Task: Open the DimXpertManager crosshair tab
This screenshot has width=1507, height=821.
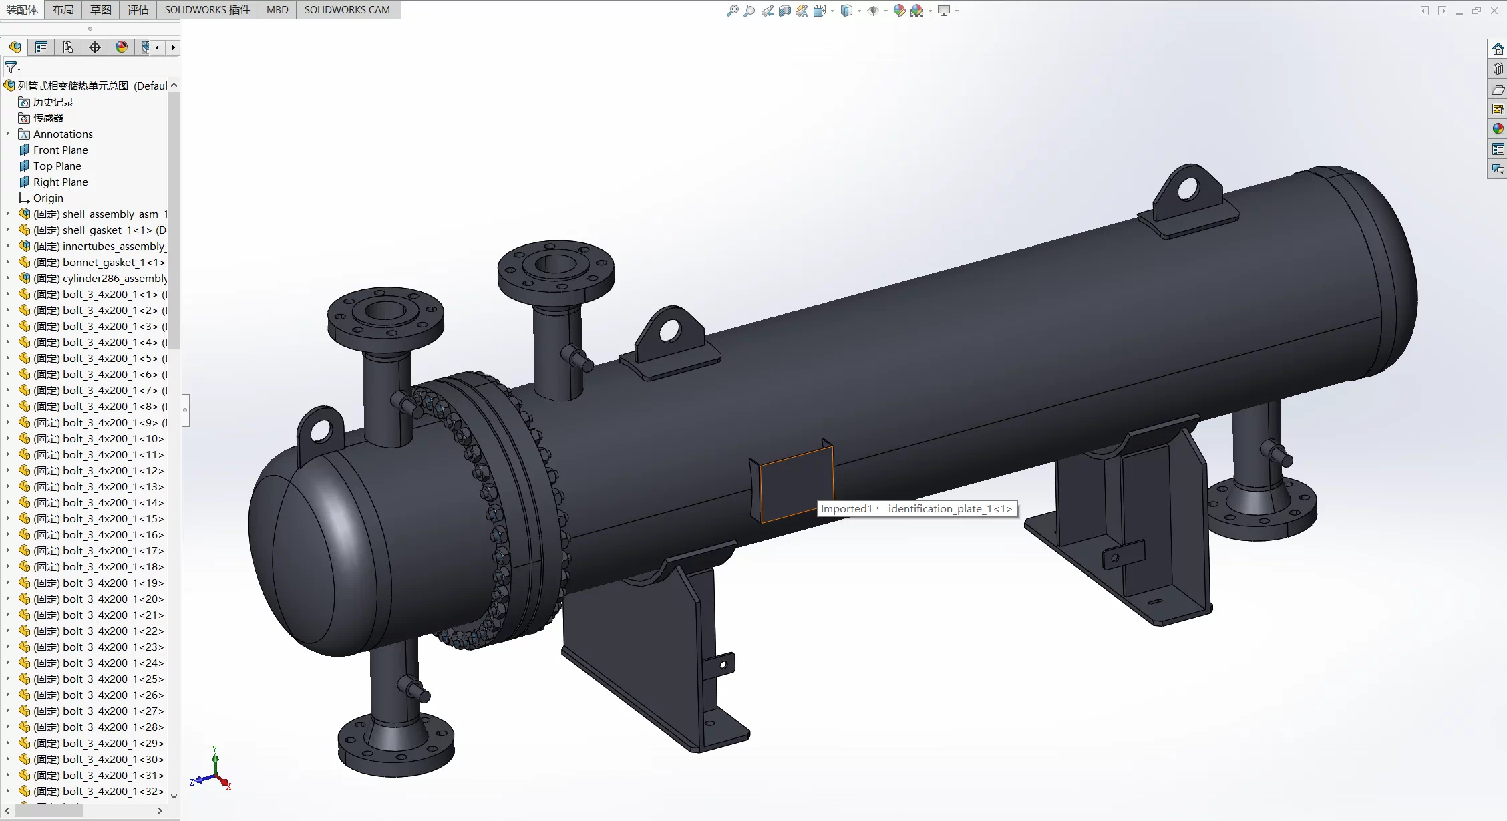Action: [x=95, y=47]
